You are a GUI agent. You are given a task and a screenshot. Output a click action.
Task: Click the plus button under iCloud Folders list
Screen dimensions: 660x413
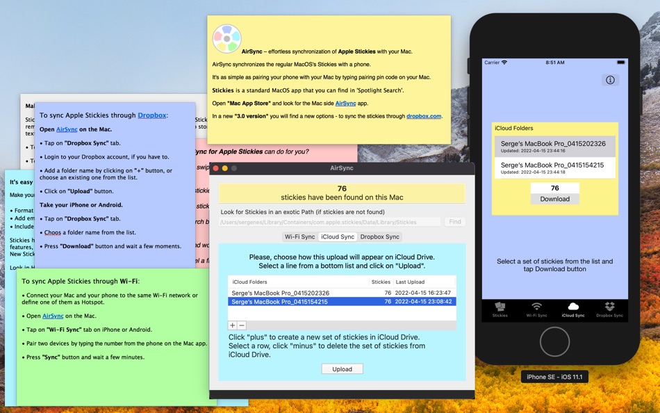pos(232,325)
